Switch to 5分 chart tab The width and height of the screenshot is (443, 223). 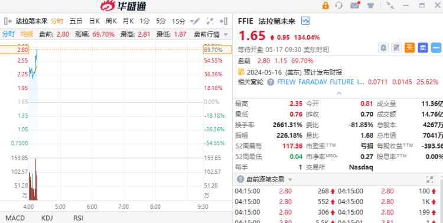[x=161, y=21]
